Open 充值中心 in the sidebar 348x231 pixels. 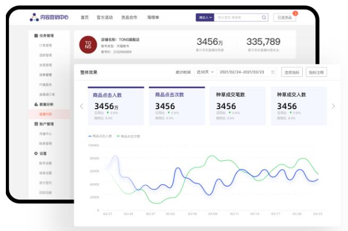click(x=46, y=134)
